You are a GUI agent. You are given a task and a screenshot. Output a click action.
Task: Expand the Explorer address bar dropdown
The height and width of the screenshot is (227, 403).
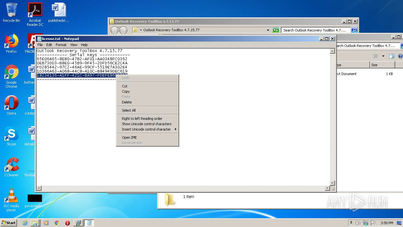[268, 30]
